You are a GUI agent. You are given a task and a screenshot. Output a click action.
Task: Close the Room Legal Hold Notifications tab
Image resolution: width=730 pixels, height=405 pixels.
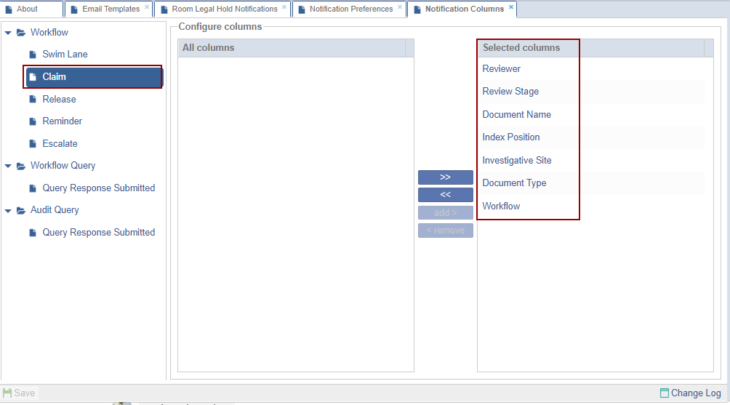click(x=284, y=7)
